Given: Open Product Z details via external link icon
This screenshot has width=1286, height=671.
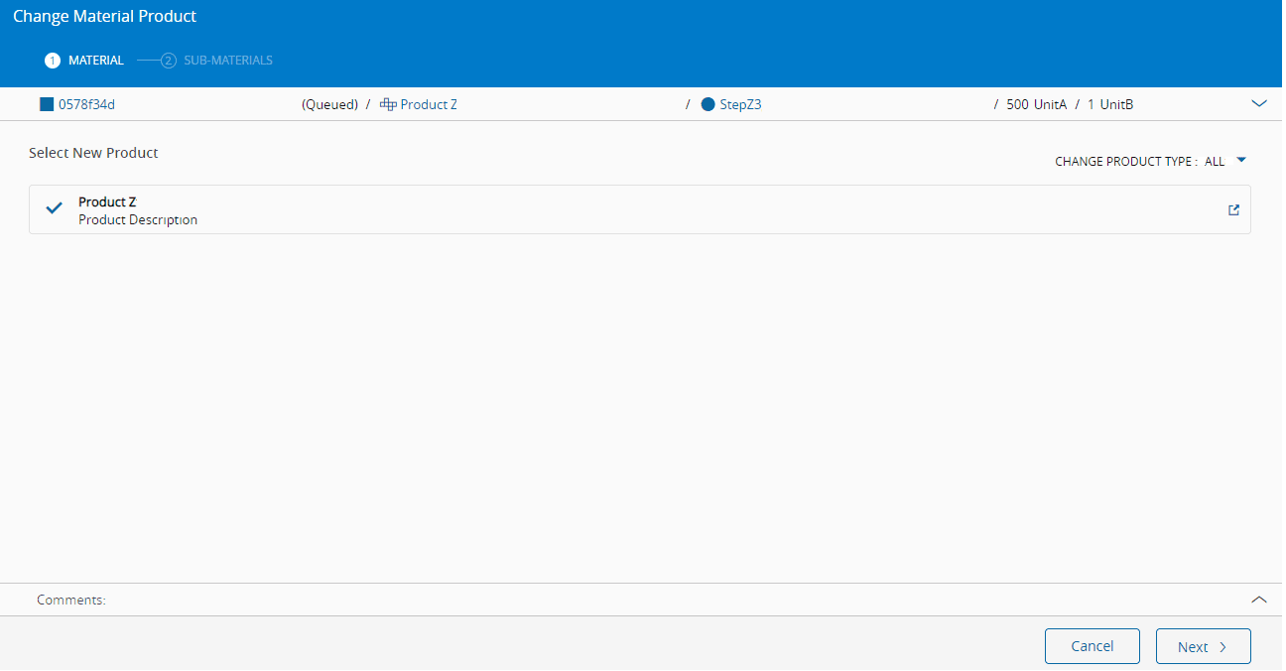Looking at the screenshot, I should tap(1233, 209).
